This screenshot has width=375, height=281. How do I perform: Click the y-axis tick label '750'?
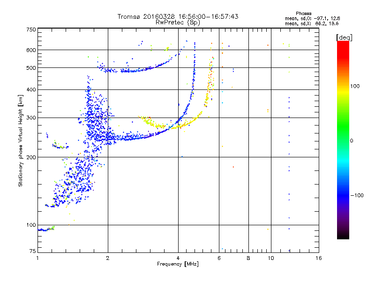31,30
